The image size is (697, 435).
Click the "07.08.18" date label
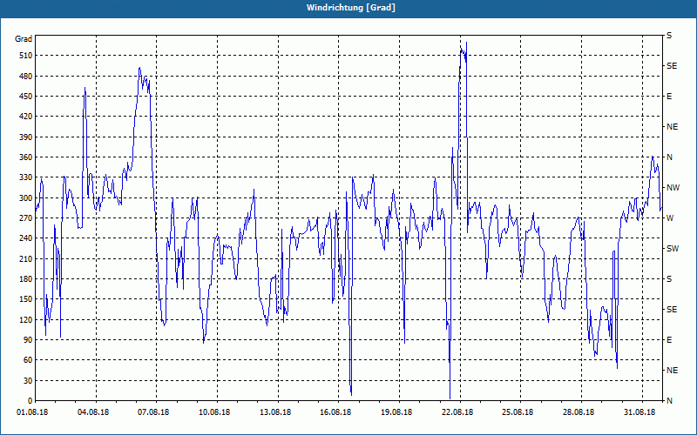pos(153,412)
